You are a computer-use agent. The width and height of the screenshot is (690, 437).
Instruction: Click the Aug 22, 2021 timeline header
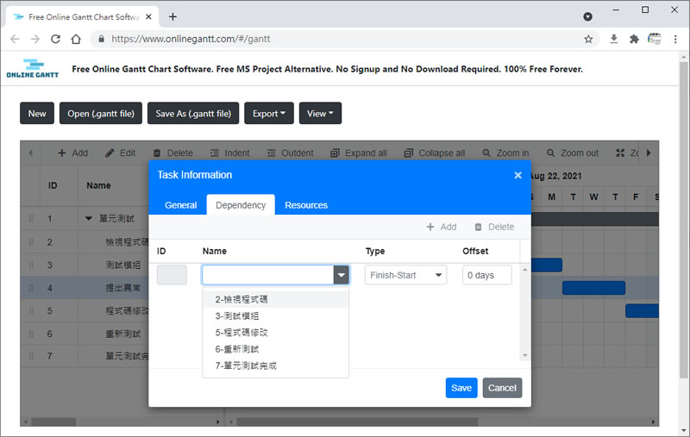tap(556, 177)
